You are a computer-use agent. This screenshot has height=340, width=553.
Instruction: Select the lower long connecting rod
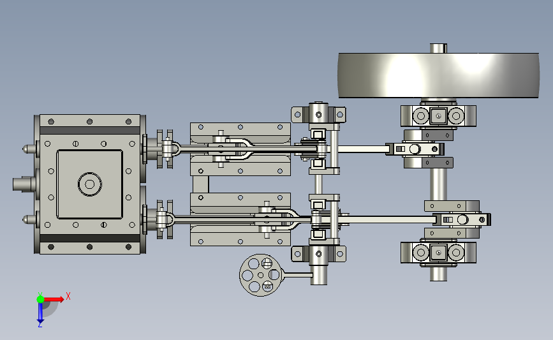[386, 219]
